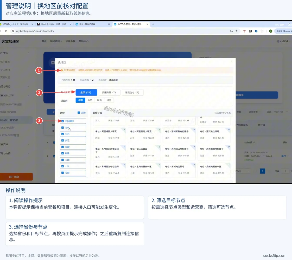Select the 云服务器 (T) node type
292x260 pixels.
(109, 93)
